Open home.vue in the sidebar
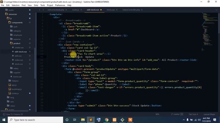220x123 pixels. coord(17,77)
